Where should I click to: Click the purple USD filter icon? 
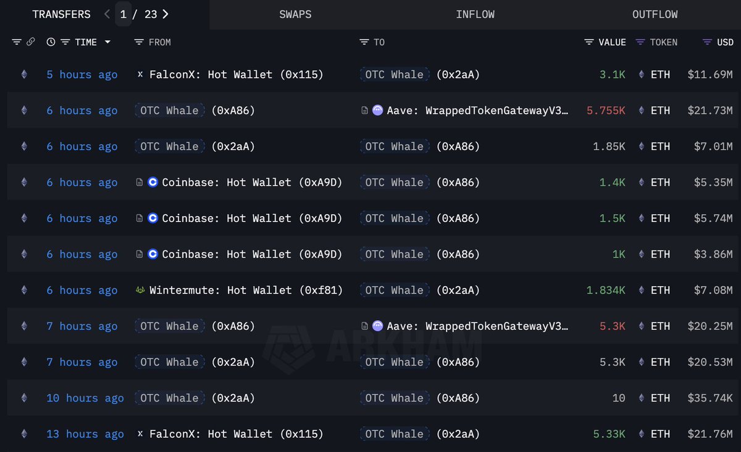pyautogui.click(x=707, y=43)
